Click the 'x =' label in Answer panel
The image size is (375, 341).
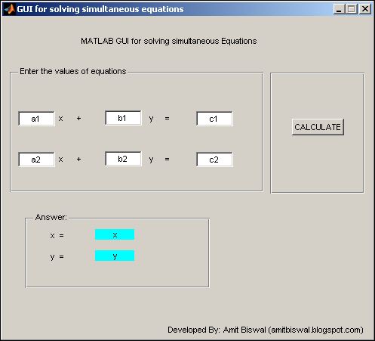click(57, 236)
